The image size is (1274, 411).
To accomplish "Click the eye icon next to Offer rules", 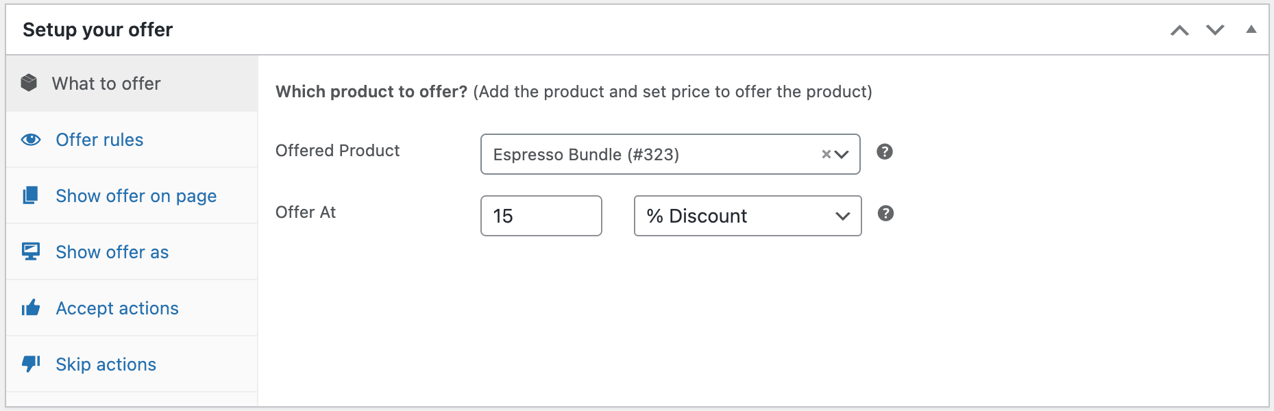I will coord(31,140).
